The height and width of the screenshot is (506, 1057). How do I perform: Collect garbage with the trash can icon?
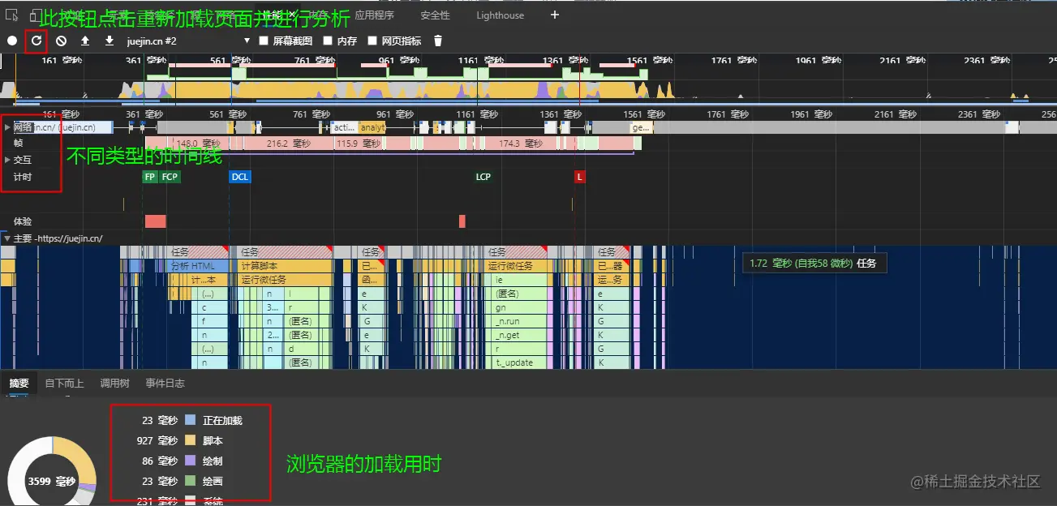pyautogui.click(x=438, y=41)
